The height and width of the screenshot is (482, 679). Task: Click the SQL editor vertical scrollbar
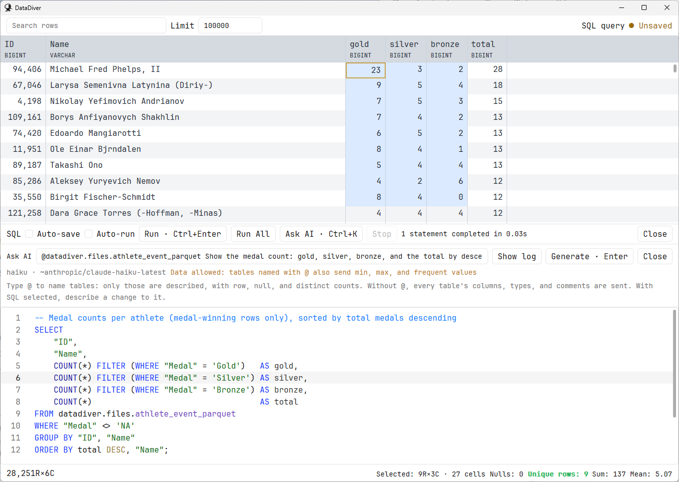[x=675, y=363]
